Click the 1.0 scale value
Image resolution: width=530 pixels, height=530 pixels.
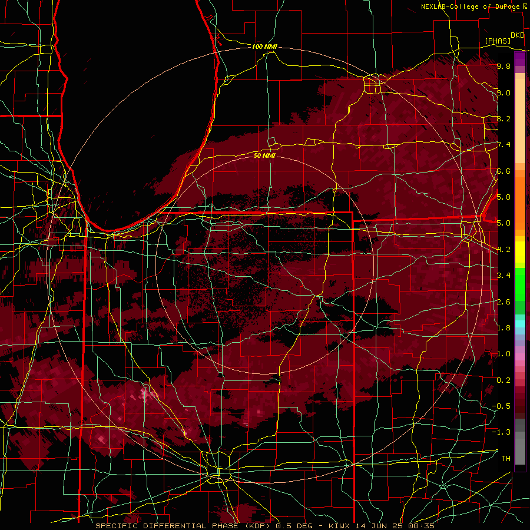(503, 354)
